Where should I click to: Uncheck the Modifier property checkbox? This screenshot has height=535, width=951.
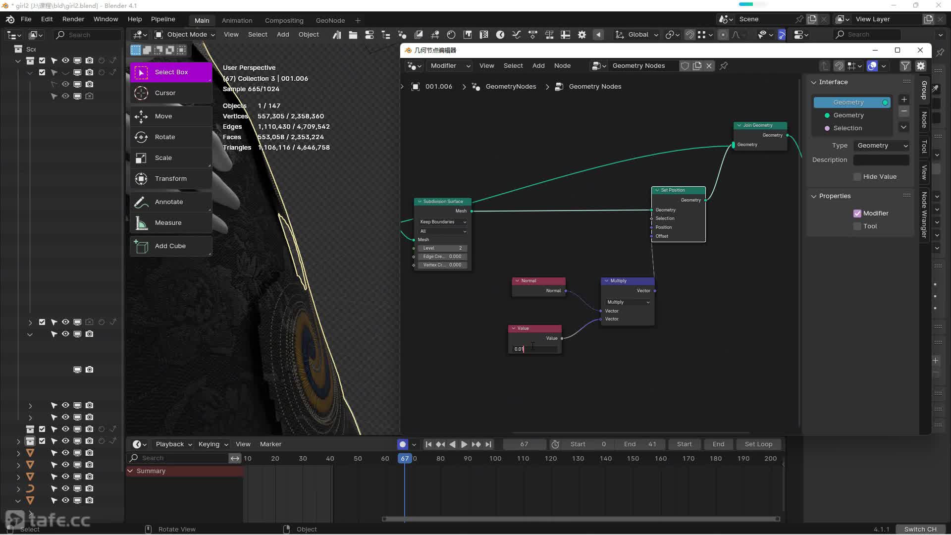click(x=857, y=214)
